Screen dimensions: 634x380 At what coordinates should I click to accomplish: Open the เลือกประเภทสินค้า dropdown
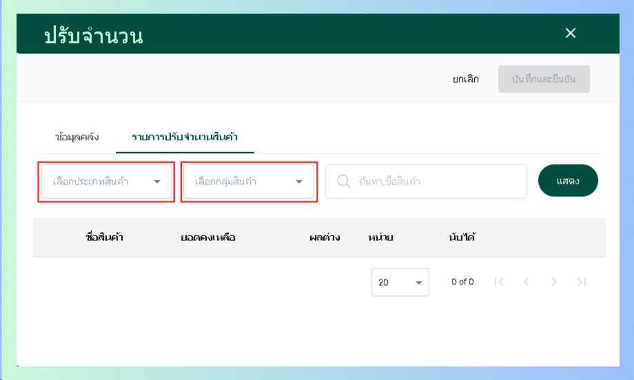coord(107,181)
